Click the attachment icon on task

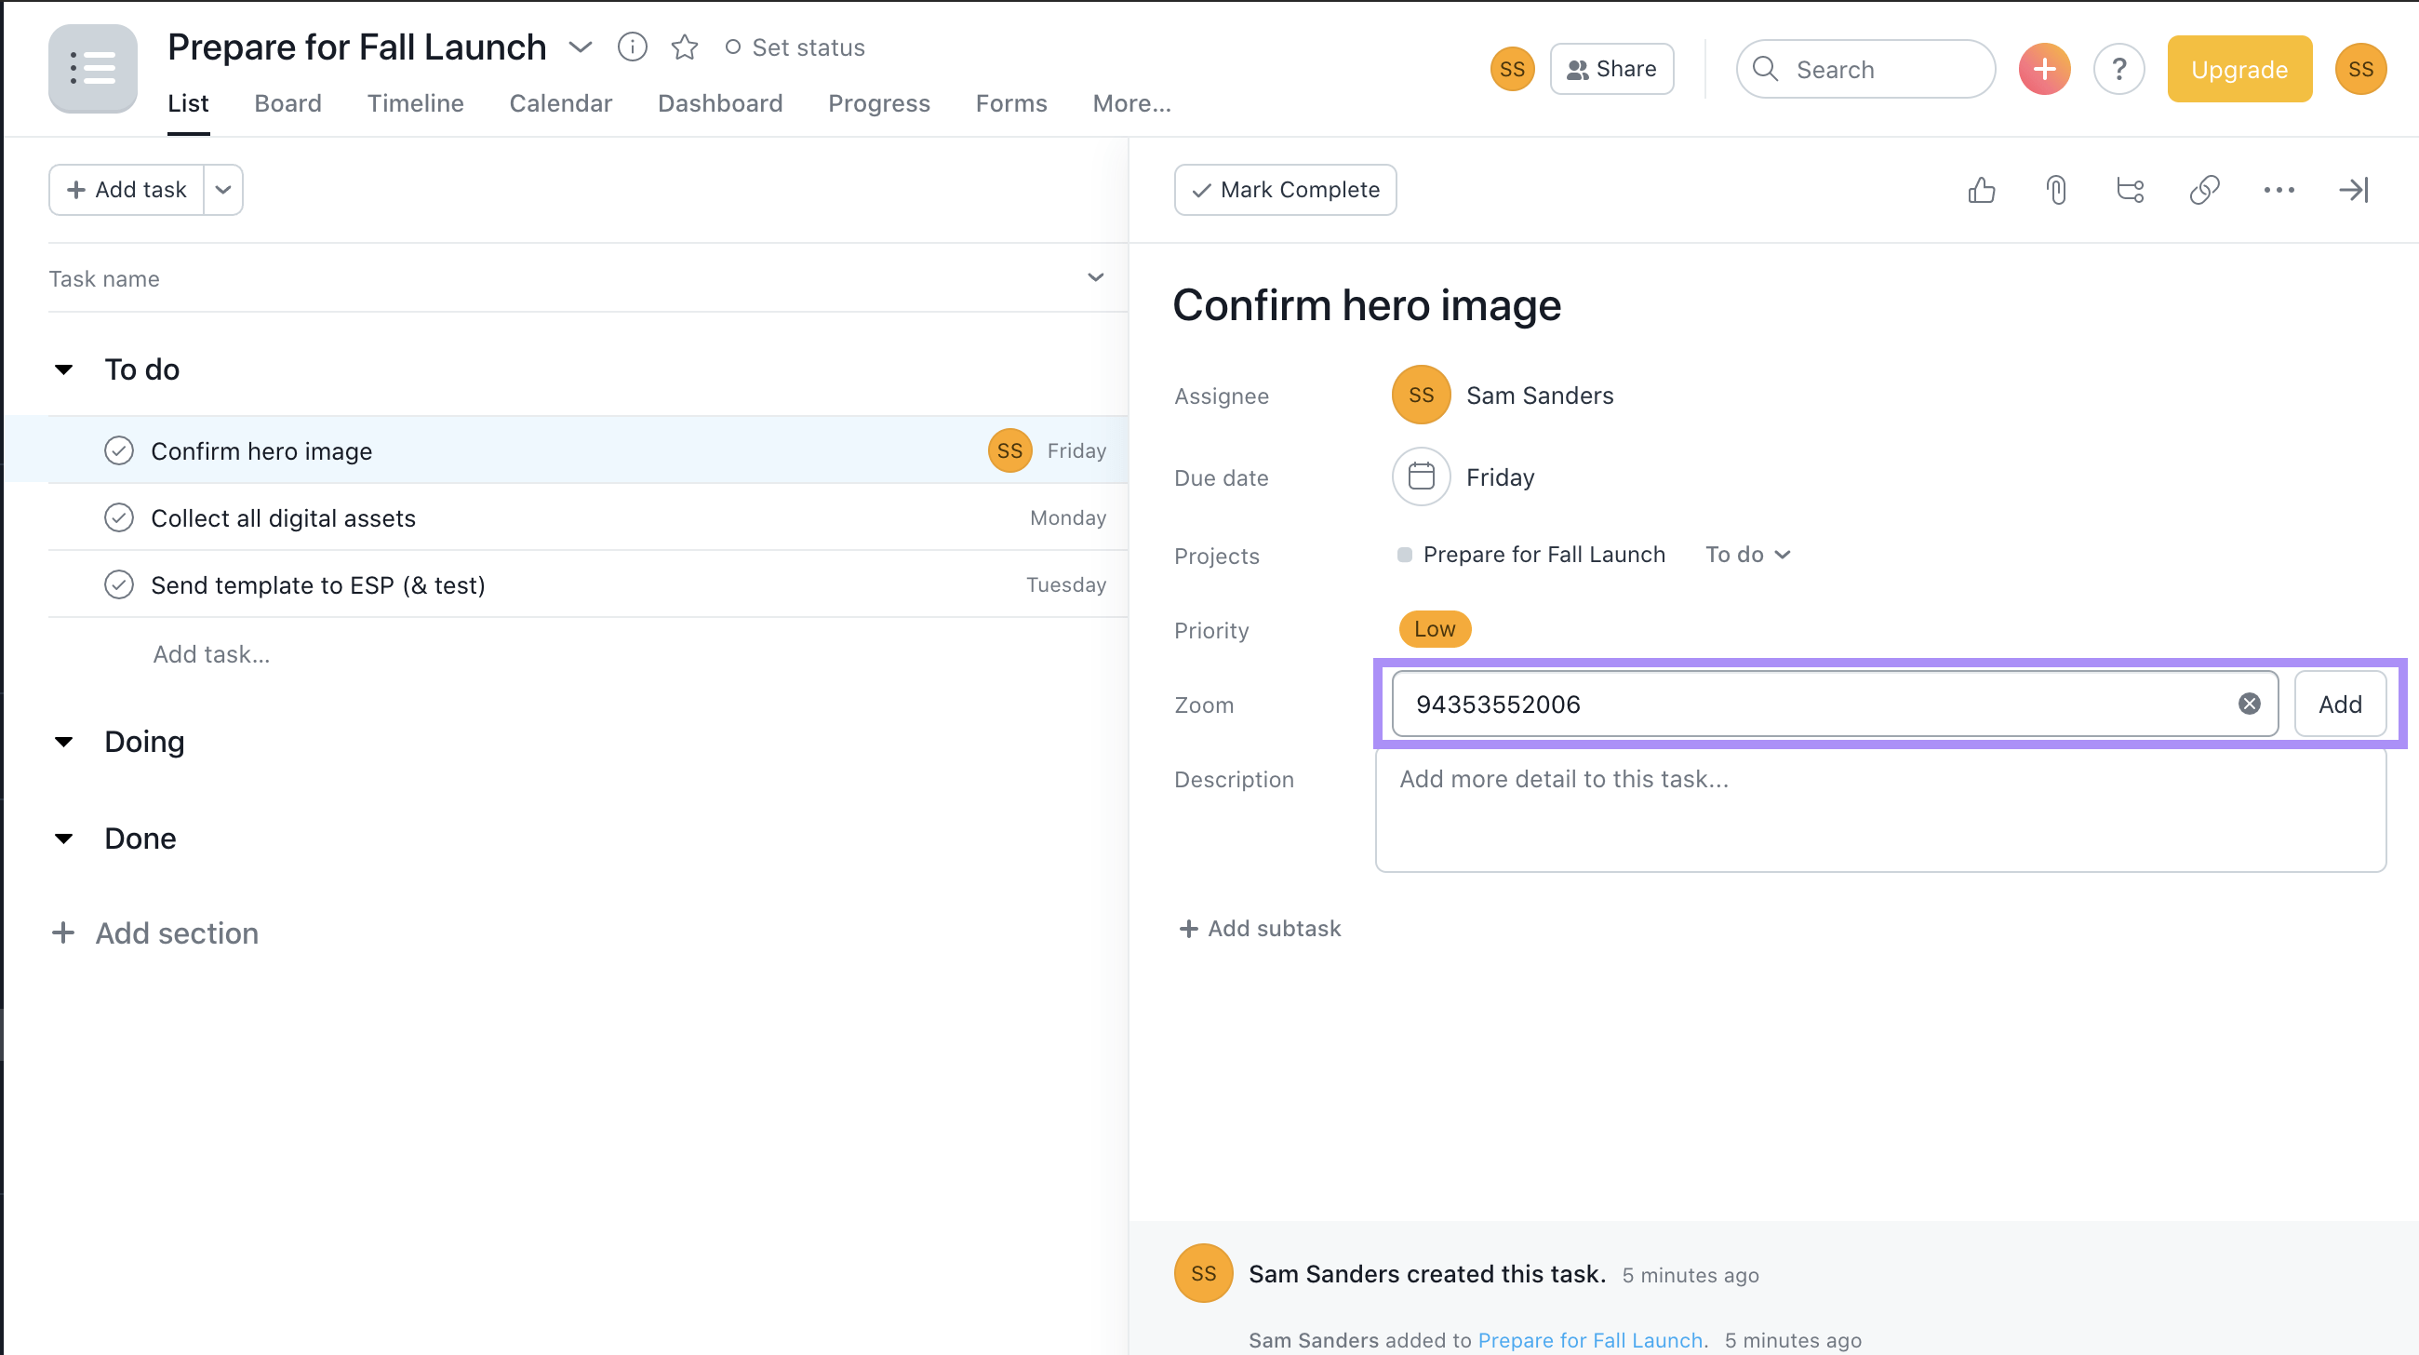[x=2055, y=188]
